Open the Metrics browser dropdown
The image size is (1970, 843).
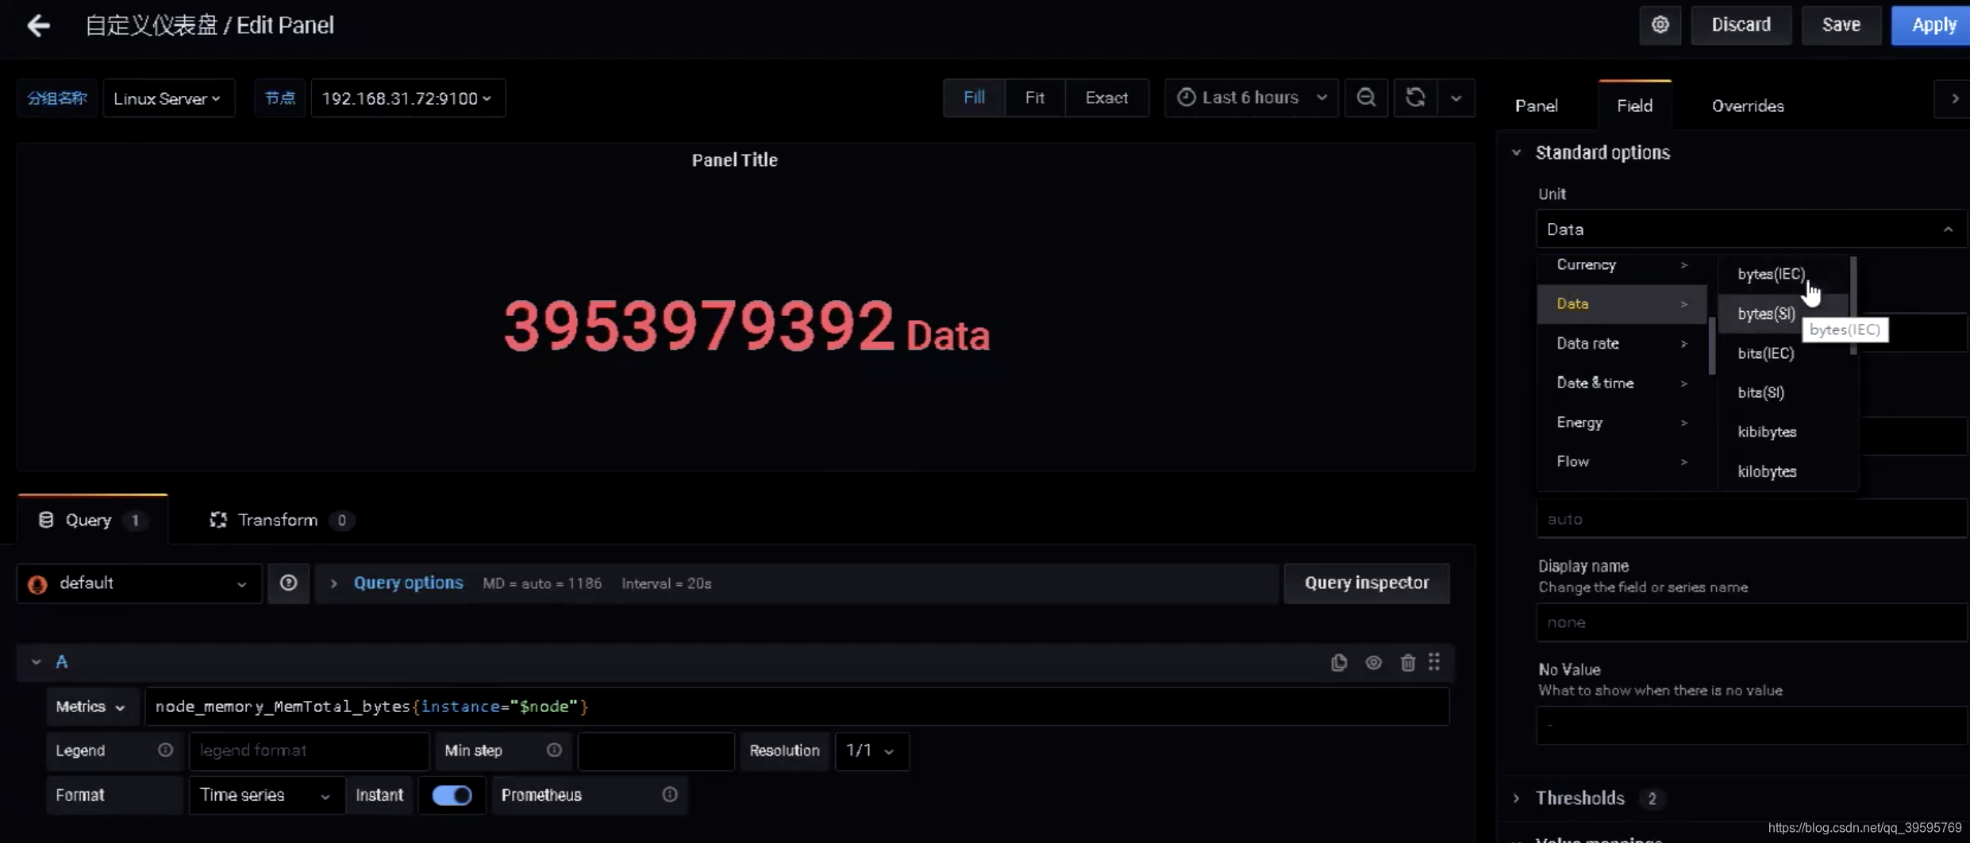click(91, 706)
